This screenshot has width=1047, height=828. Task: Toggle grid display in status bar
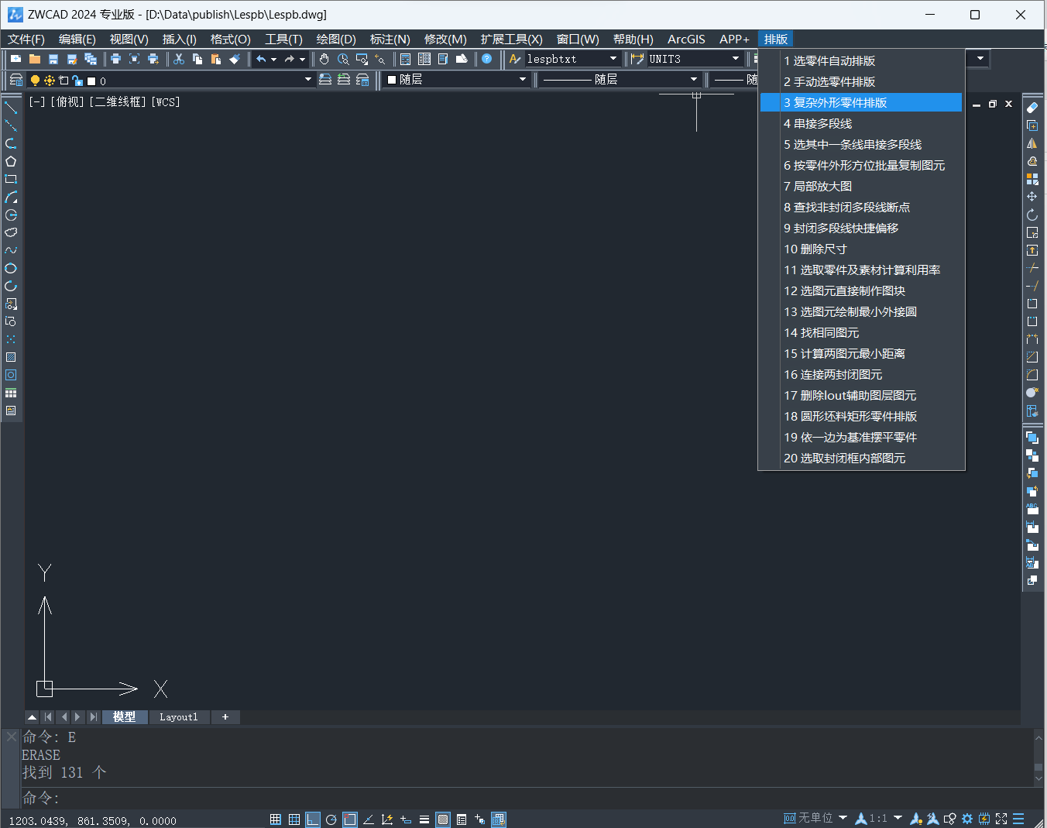click(x=294, y=819)
